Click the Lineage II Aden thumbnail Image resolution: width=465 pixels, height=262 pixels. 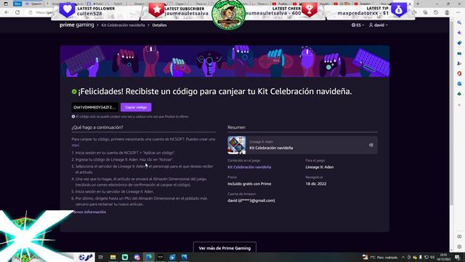coord(236,145)
